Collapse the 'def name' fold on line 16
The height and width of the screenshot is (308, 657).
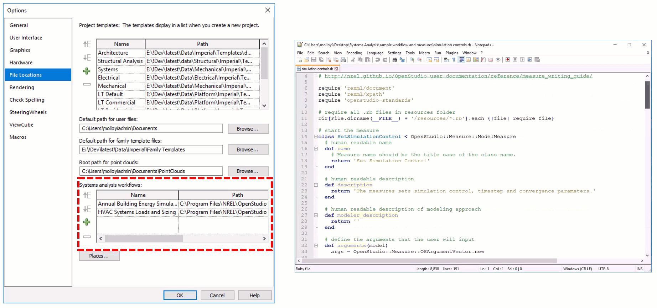(316, 149)
